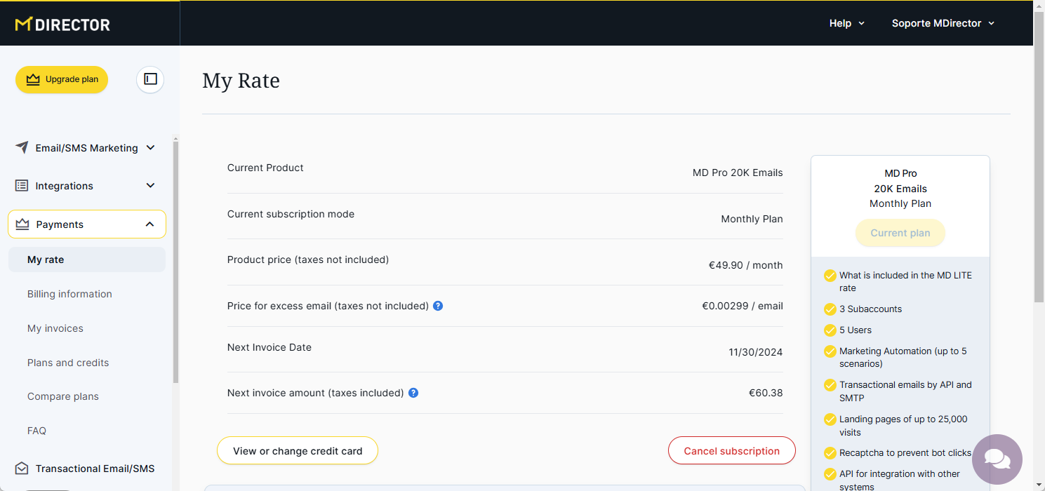1045x491 pixels.
Task: Open the live chat bubble
Action: tap(997, 459)
